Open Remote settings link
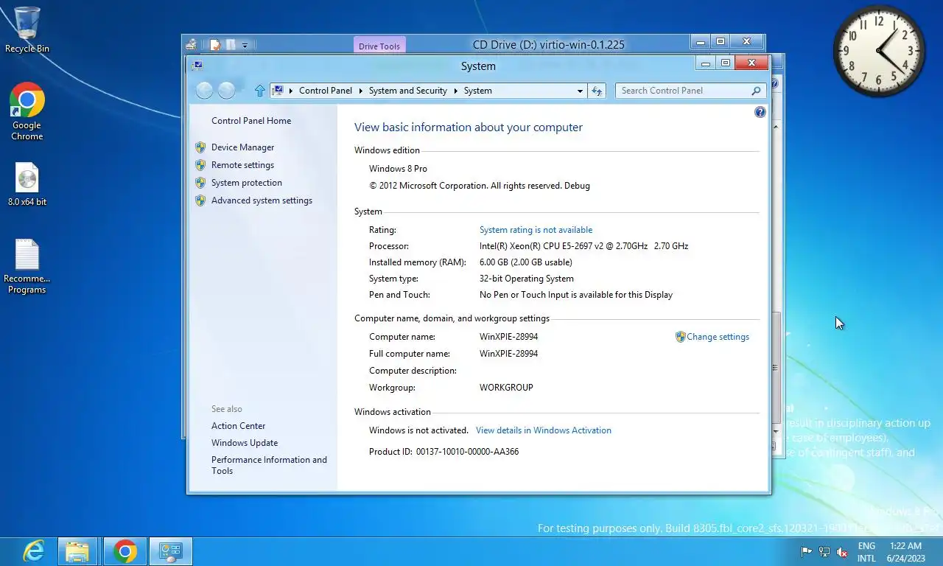The image size is (943, 566). (x=242, y=165)
